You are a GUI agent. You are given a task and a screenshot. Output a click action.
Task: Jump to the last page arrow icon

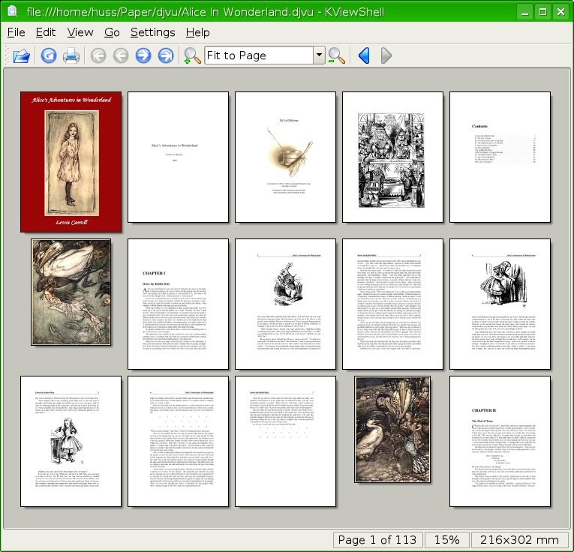[166, 56]
